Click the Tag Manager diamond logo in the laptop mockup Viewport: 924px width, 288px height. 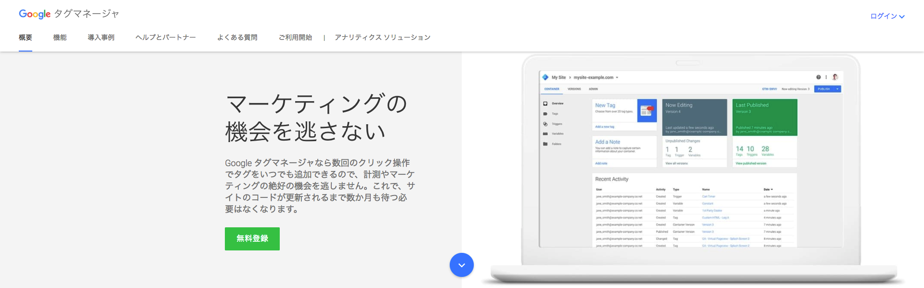(x=545, y=77)
